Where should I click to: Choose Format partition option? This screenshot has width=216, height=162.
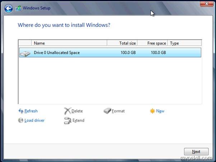(x=118, y=111)
